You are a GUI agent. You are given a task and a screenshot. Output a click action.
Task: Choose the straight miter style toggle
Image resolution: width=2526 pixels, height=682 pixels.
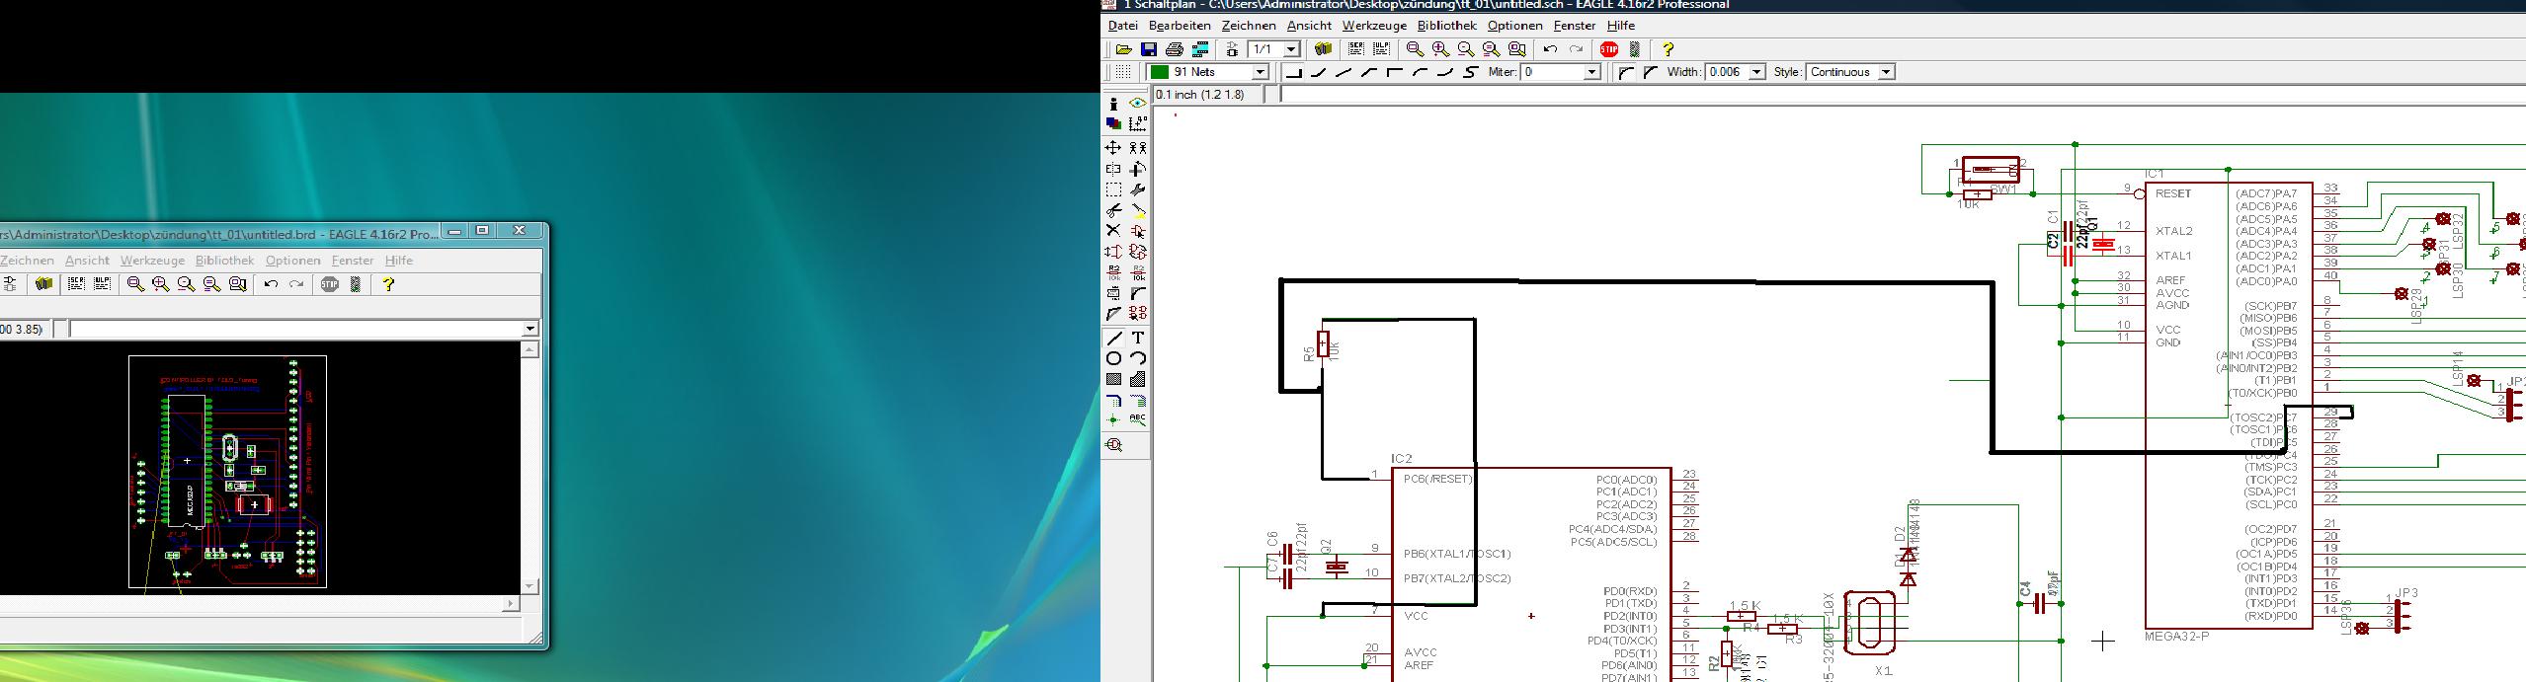[1650, 72]
